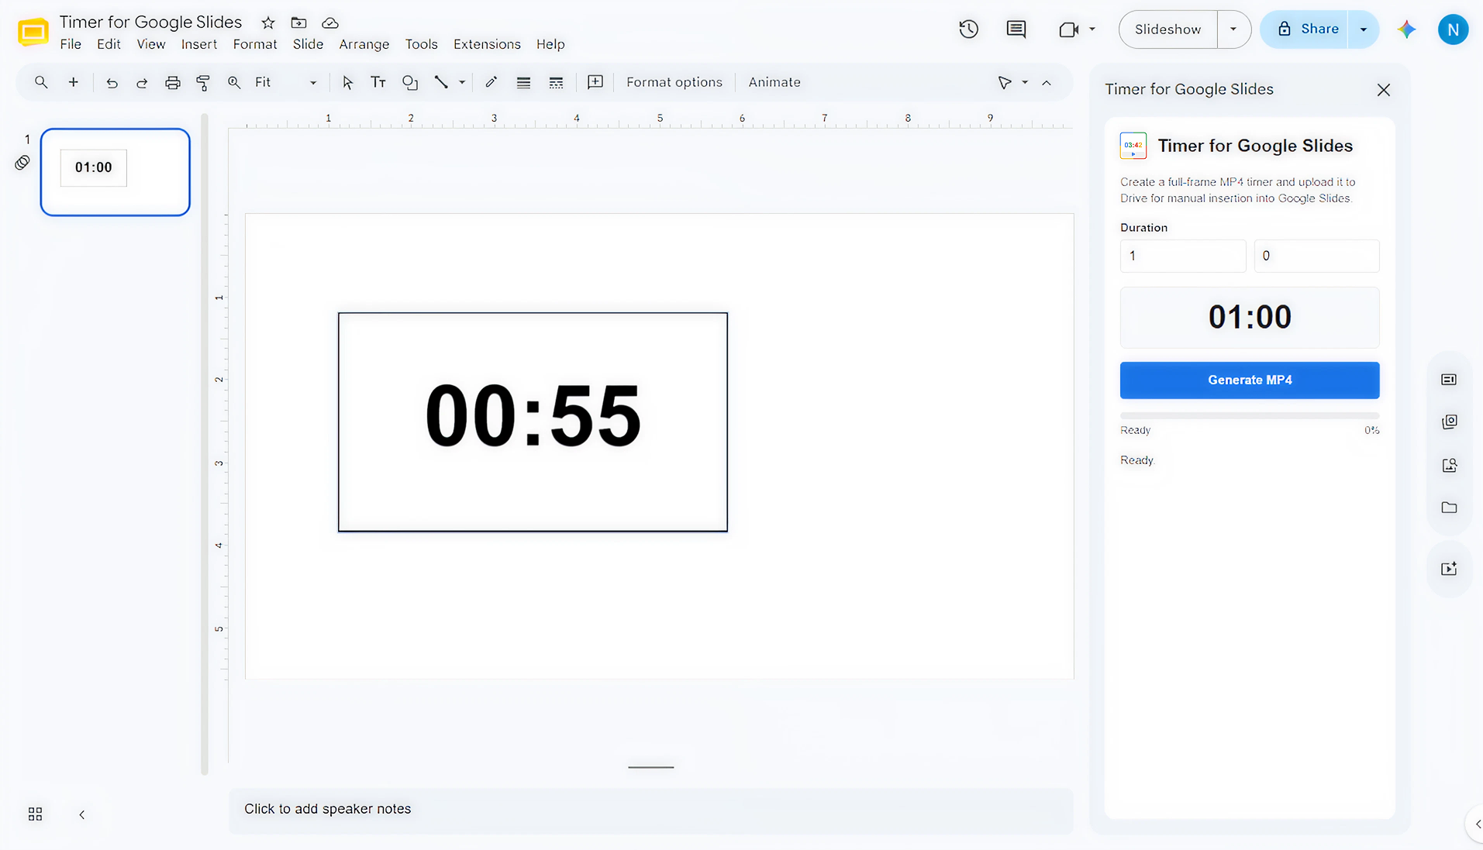The height and width of the screenshot is (850, 1483).
Task: Open version history clock icon
Action: [968, 29]
